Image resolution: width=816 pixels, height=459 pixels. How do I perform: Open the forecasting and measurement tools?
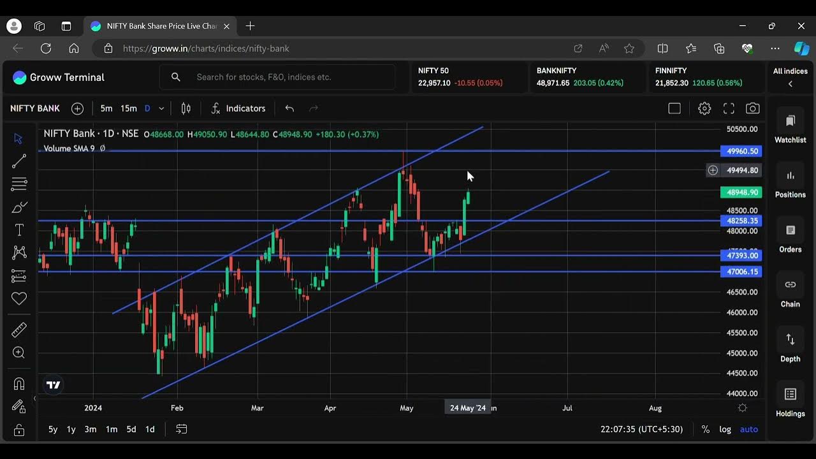pos(18,276)
